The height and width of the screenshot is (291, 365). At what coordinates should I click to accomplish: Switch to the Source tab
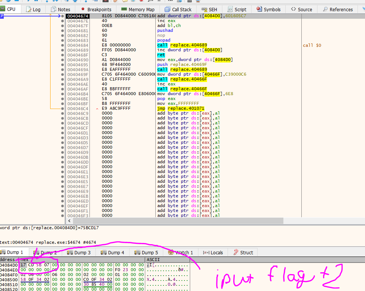[x=301, y=9]
